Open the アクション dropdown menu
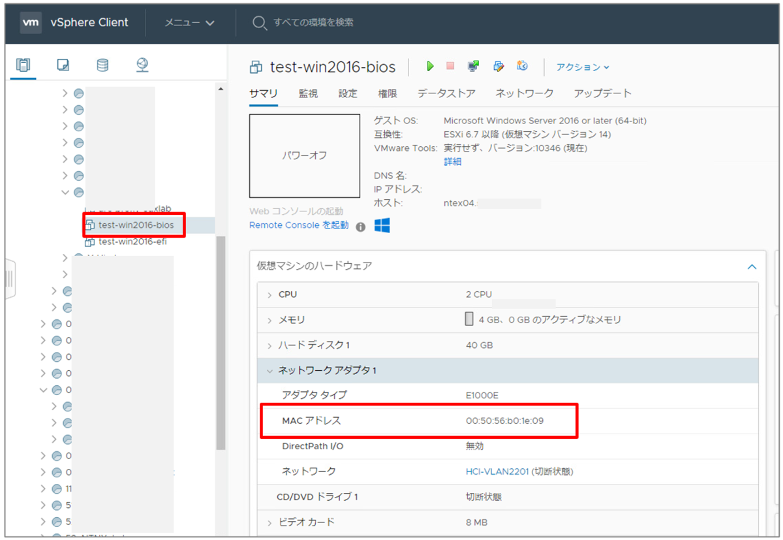This screenshot has width=783, height=540. 583,67
